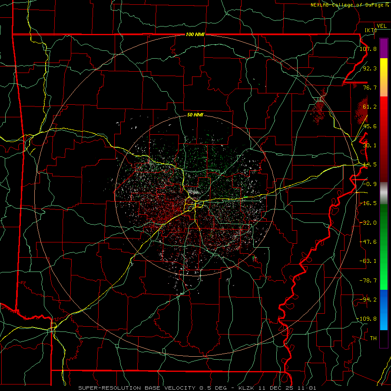
Task: Pick the green segment of the velocity color bar
Action: coord(384,247)
